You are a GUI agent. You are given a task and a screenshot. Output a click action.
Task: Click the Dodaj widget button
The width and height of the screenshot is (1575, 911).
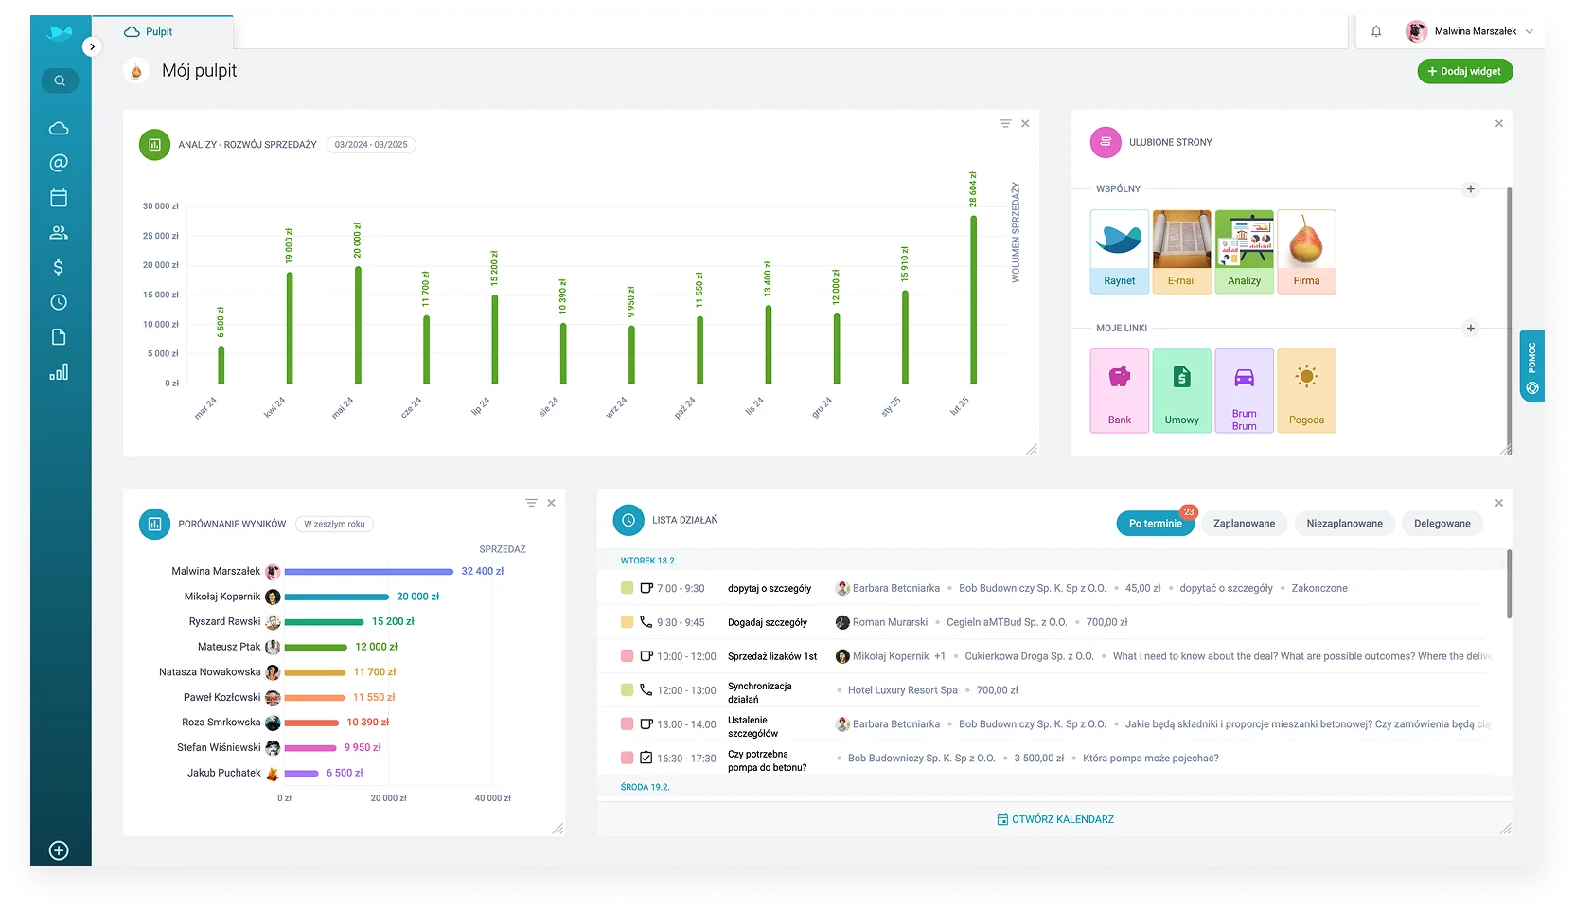(x=1464, y=72)
